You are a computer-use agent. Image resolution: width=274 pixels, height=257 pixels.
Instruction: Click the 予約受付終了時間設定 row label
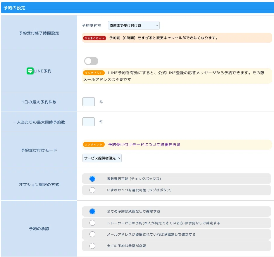pyautogui.click(x=39, y=33)
